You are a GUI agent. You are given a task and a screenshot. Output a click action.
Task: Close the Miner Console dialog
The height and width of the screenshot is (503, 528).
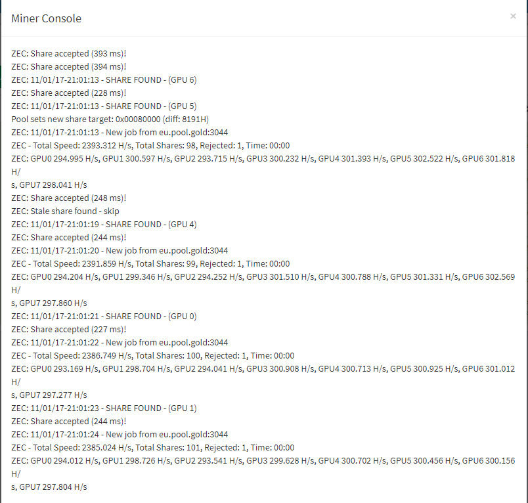point(513,16)
